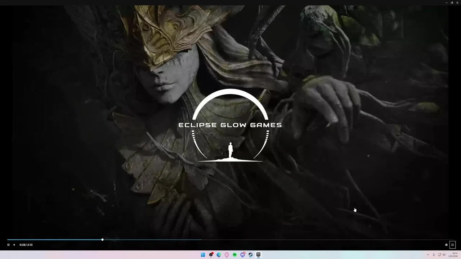Screen dimensions: 461x259
Task: Click the 0:28 / 2:13 time display
Action: pyautogui.click(x=26, y=245)
